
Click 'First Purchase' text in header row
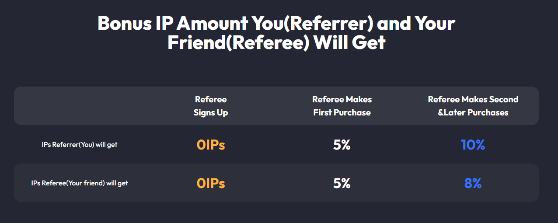[x=342, y=113]
